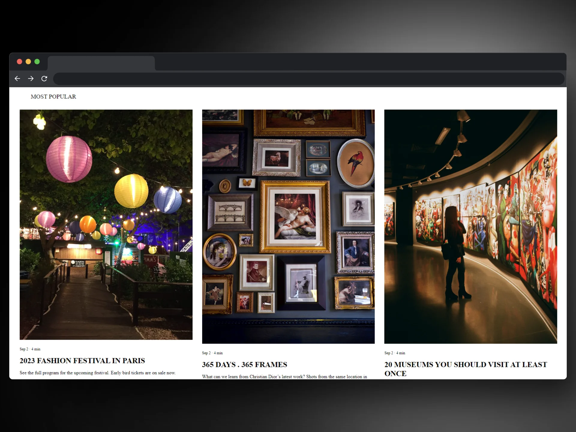576x432 pixels.
Task: Click the Christian Dior excerpt text
Action: (x=284, y=376)
